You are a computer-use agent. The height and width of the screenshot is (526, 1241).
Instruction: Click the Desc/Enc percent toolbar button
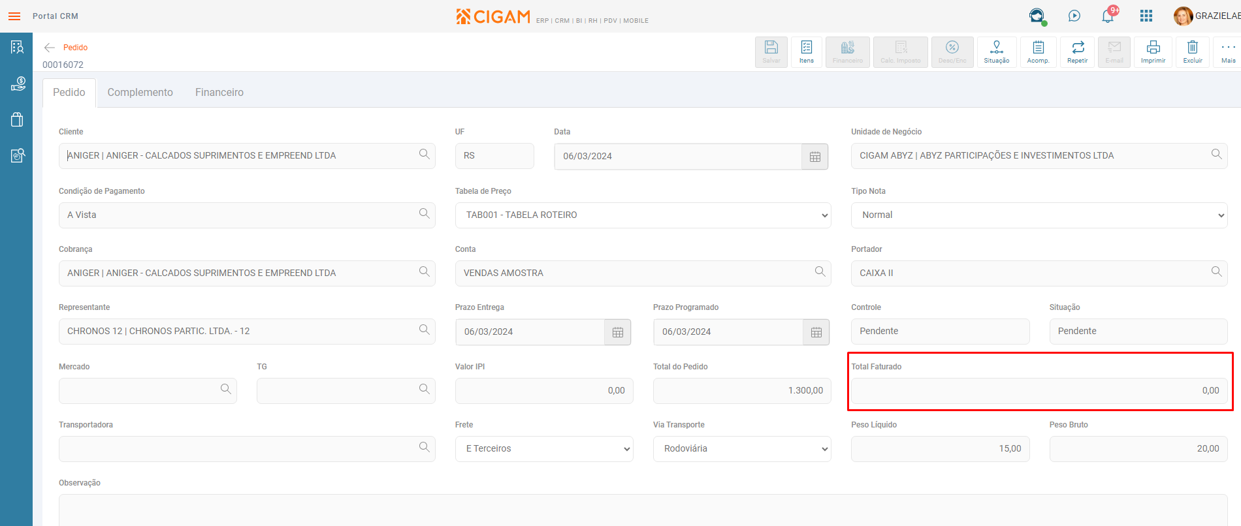[x=952, y=52]
